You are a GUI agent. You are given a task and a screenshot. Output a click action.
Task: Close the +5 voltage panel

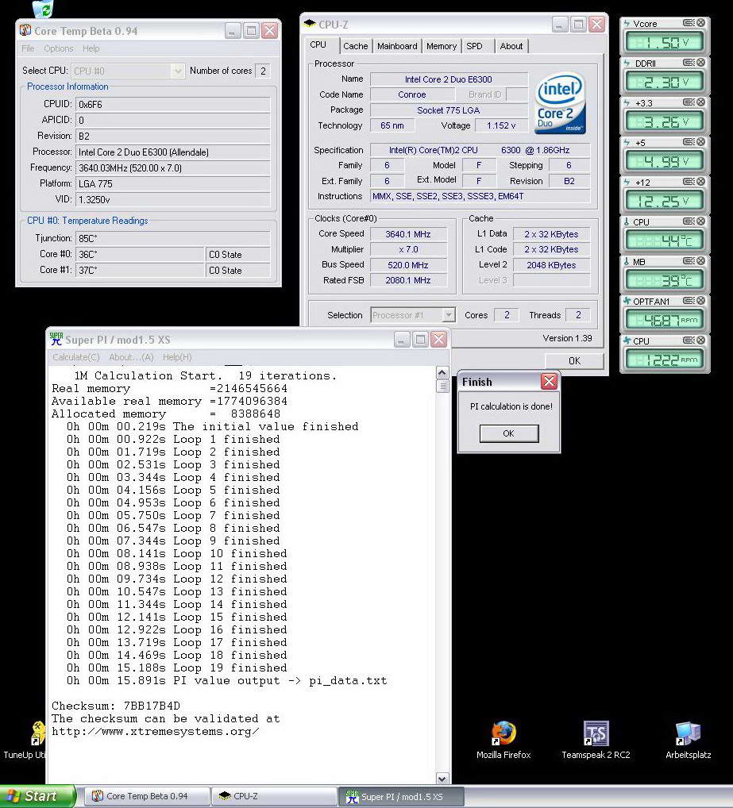coord(701,142)
